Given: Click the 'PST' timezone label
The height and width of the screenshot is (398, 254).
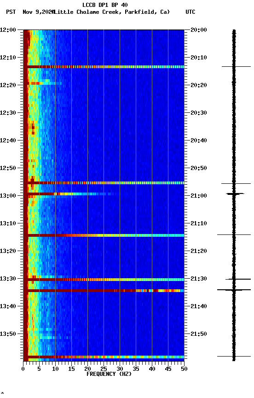Looking at the screenshot, I should click(x=11, y=12).
